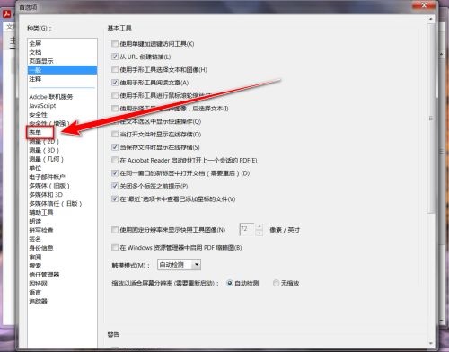Select the highlighted 一般 category

pyautogui.click(x=62, y=70)
